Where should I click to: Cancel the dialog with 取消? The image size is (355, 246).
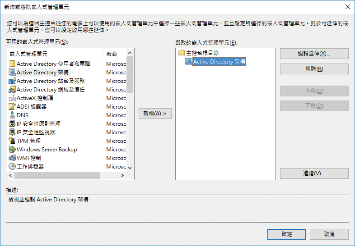329,234
